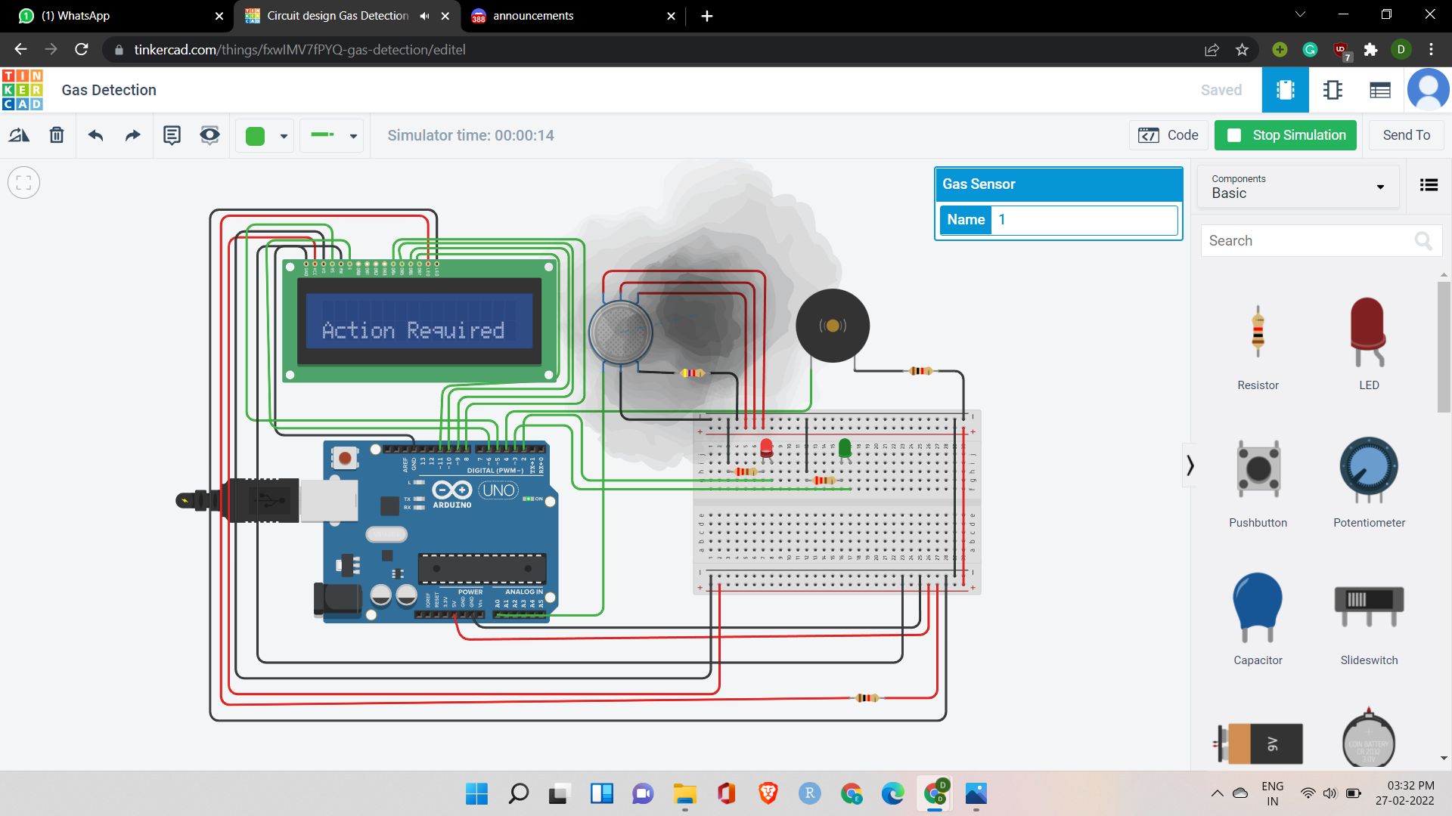Viewport: 1452px width, 816px height.
Task: Open the component list table view
Action: click(1379, 90)
